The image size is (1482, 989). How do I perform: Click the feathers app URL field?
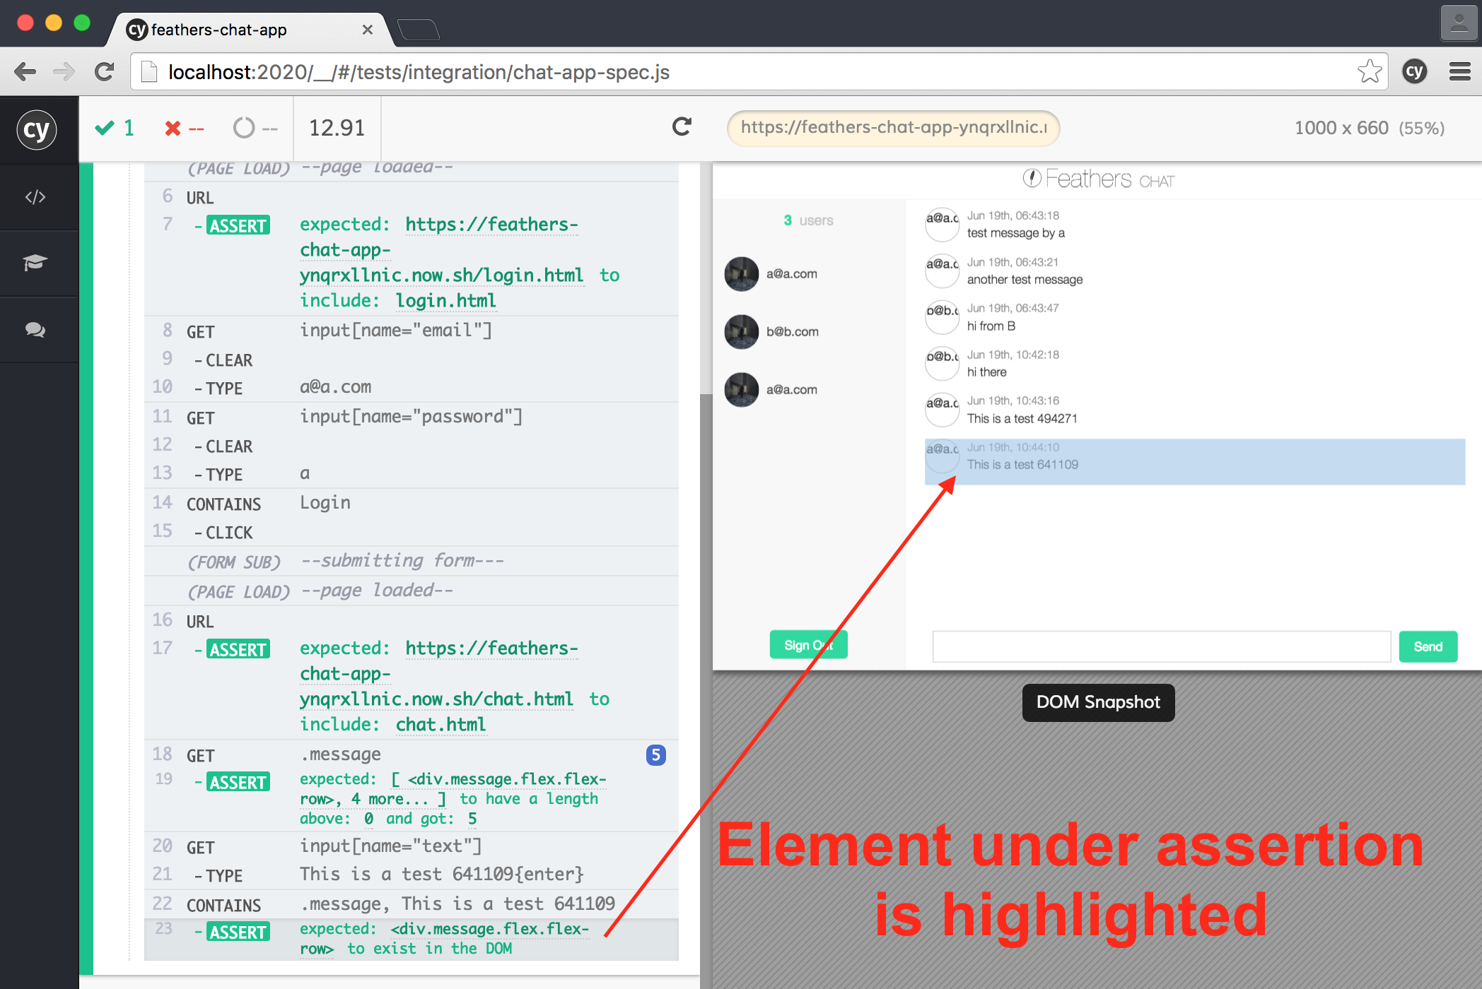point(893,128)
